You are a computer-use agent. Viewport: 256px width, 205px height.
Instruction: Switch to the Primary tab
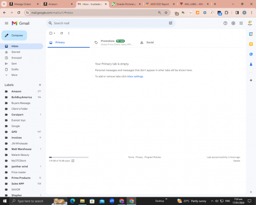pyautogui.click(x=69, y=43)
